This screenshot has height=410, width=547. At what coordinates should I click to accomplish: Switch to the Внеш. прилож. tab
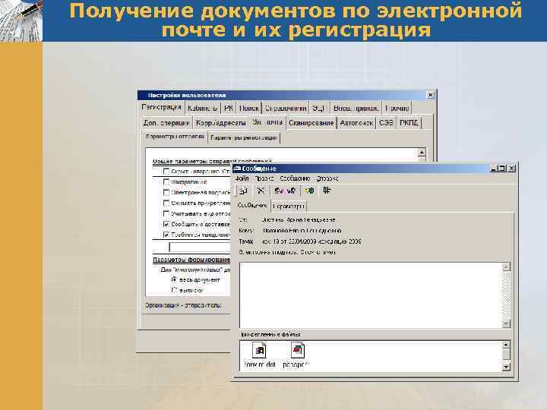356,109
